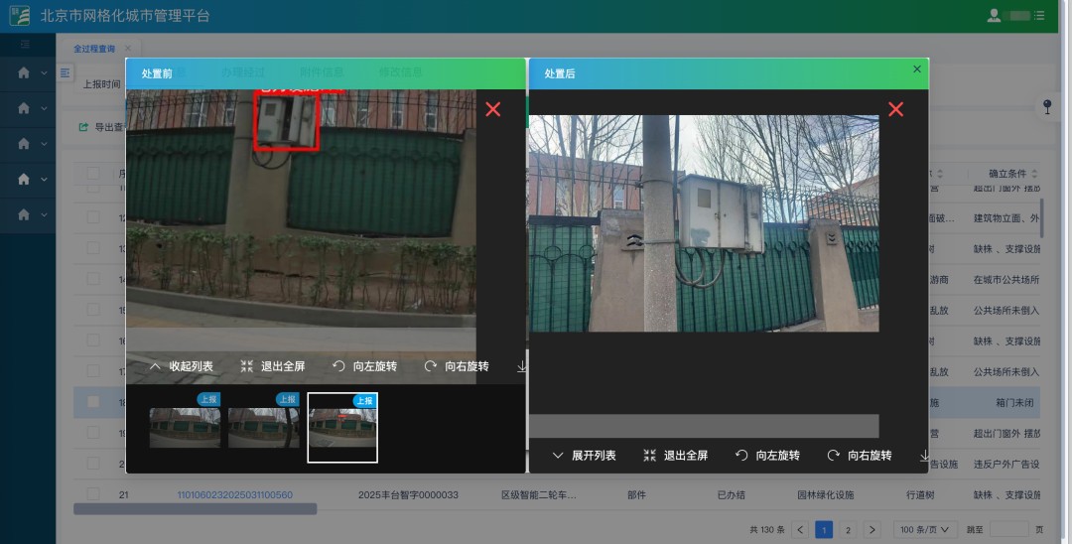Open case link 1101060232025031100560

(234, 494)
